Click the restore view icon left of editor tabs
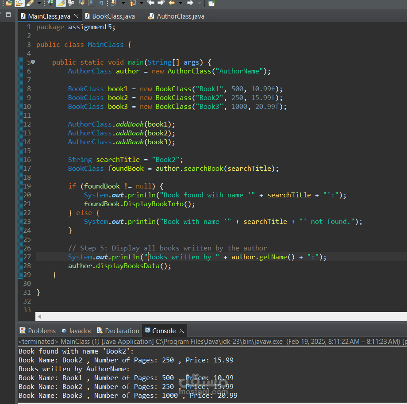The width and height of the screenshot is (407, 404). 8,15
